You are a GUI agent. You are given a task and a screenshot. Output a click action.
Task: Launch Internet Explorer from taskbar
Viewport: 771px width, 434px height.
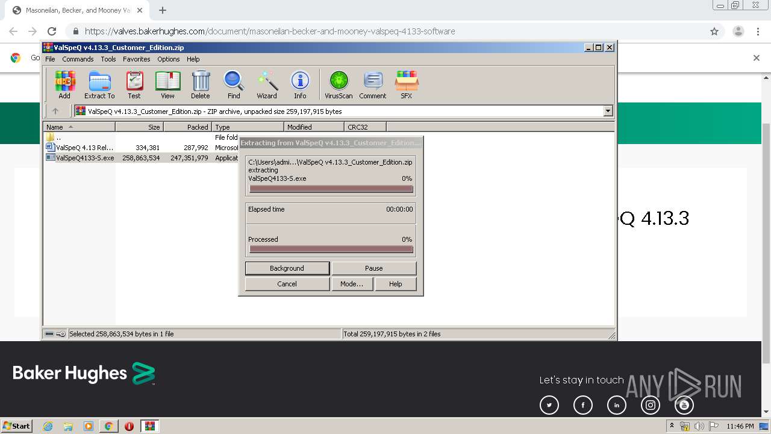click(48, 426)
